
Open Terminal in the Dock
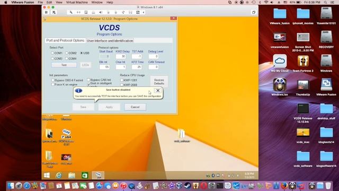[220, 186]
